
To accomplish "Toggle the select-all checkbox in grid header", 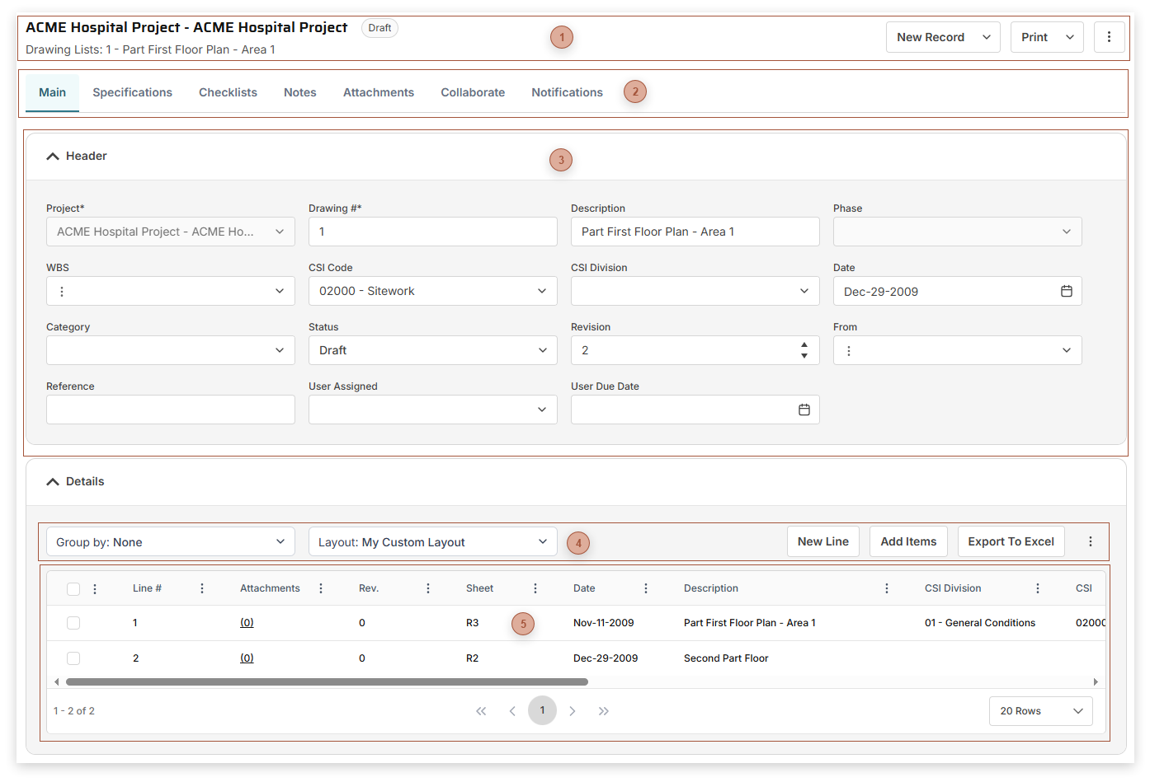I will coord(73,588).
